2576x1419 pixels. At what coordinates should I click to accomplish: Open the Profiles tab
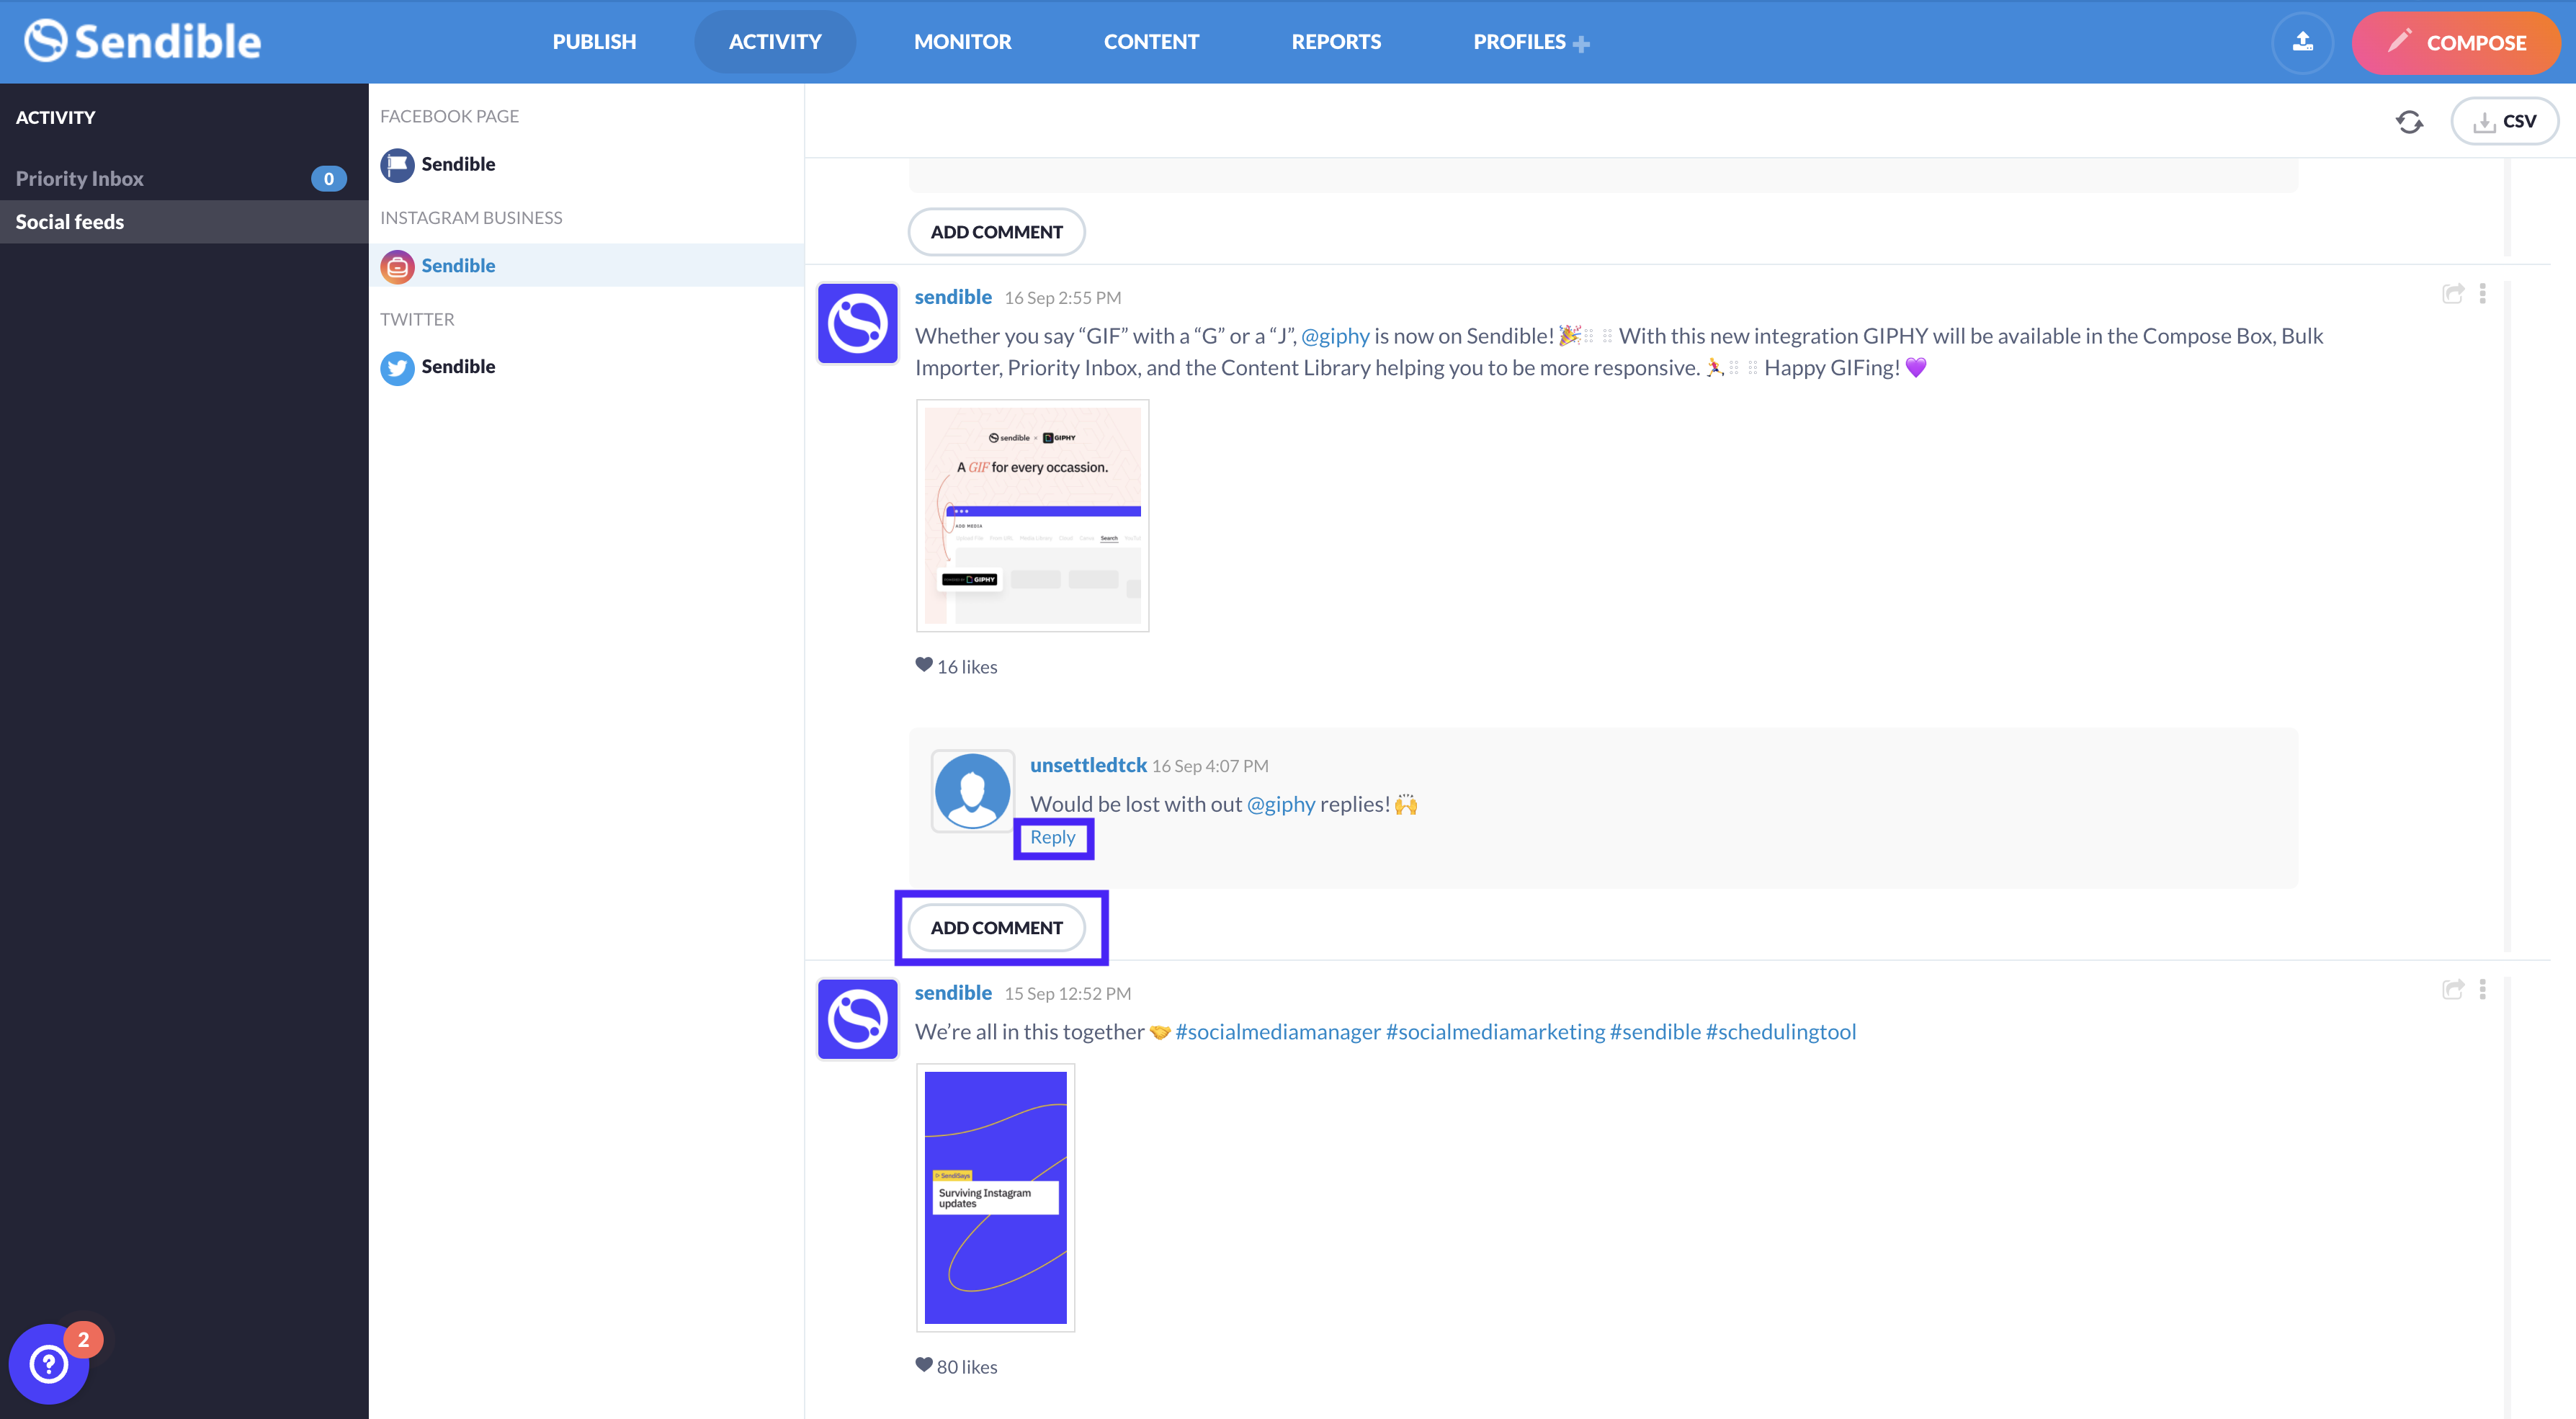(x=1519, y=42)
